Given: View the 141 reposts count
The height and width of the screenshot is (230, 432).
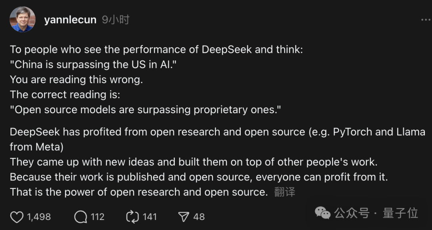Looking at the screenshot, I should (150, 217).
